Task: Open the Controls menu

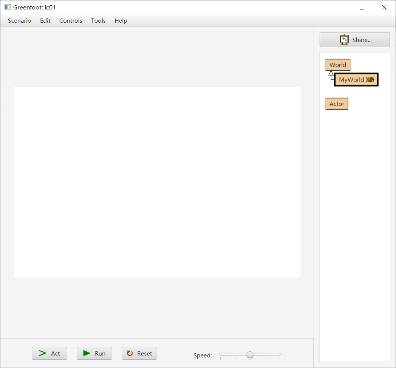Action: pos(71,21)
